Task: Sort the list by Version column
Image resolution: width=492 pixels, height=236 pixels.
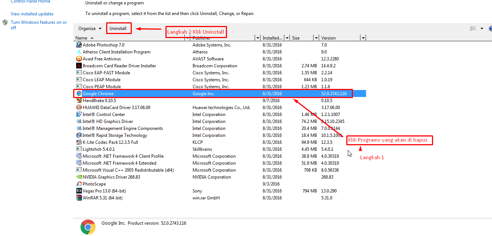Action: (x=328, y=38)
